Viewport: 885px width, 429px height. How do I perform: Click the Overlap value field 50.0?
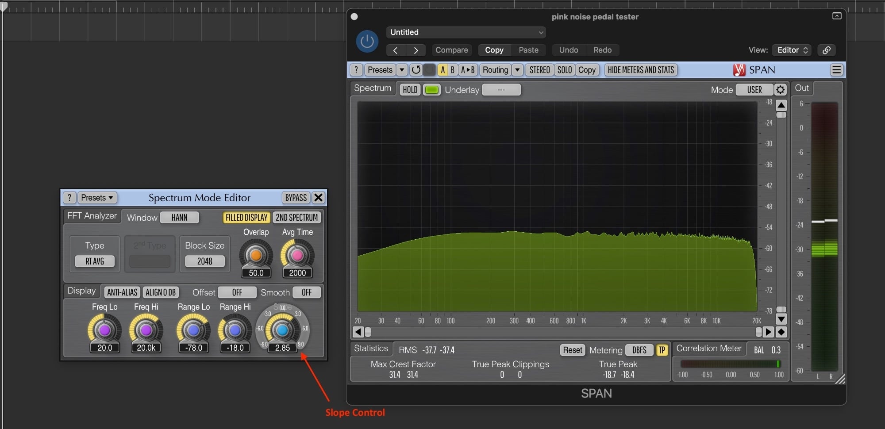click(x=256, y=273)
